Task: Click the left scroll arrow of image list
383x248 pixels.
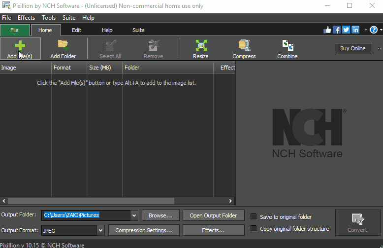Action: [x=4, y=201]
